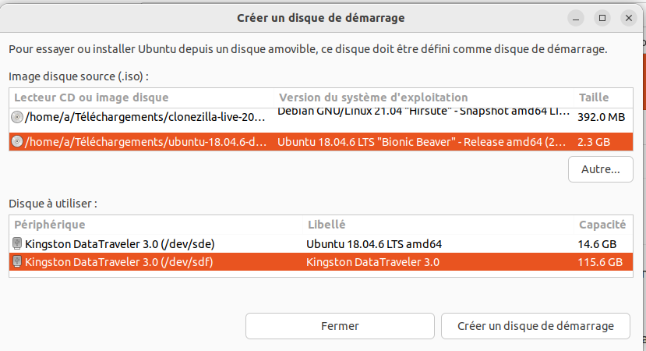Sort by Lecteur CD ou image disque column
Viewport: 646px width, 351px height.
point(141,97)
